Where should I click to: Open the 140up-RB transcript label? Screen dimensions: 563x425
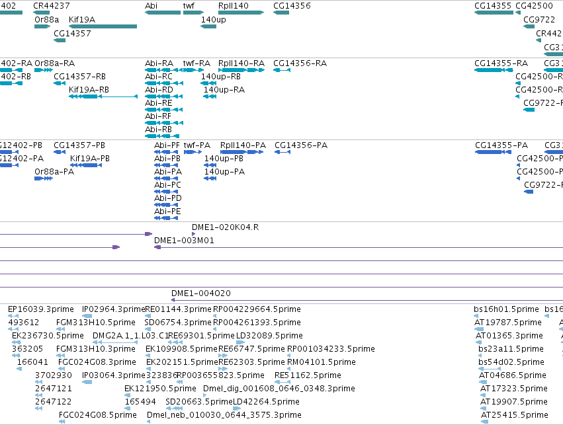pyautogui.click(x=221, y=77)
